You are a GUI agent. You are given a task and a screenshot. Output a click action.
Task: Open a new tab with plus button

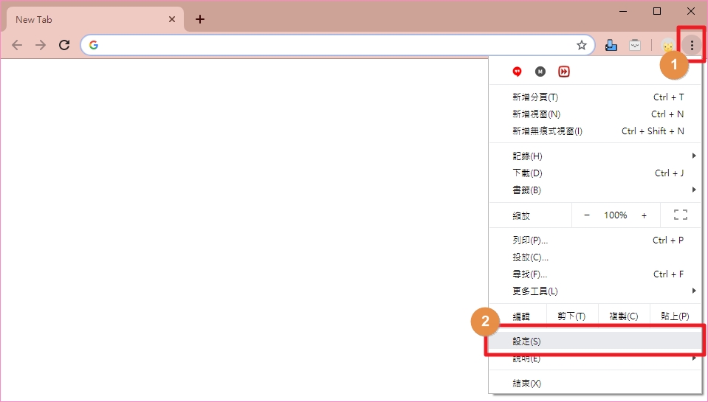click(x=200, y=19)
